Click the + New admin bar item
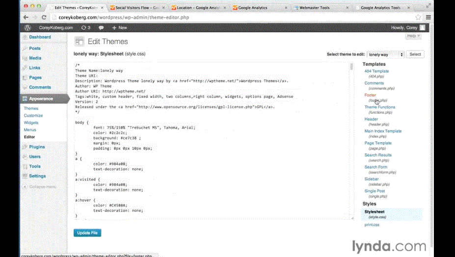Screen dimensions: 455x257 point(120,28)
